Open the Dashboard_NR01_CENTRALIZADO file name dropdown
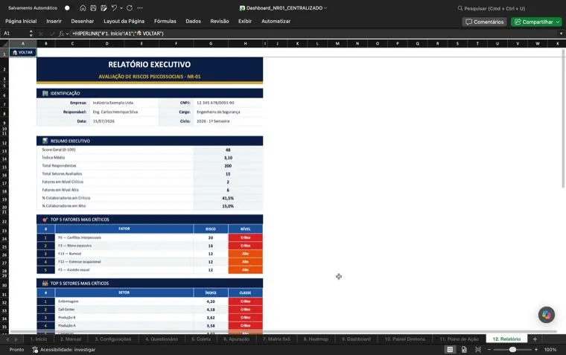 tap(325, 8)
